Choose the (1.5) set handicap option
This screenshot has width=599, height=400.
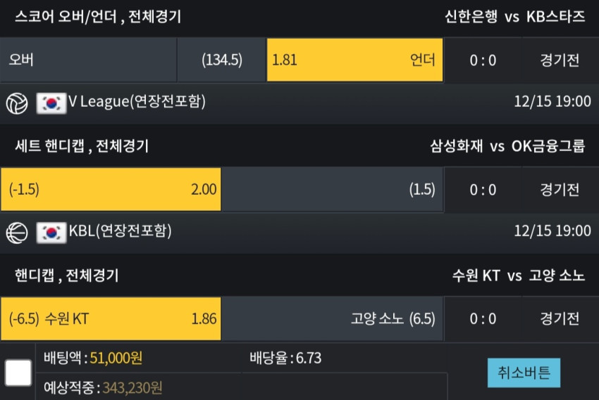333,189
